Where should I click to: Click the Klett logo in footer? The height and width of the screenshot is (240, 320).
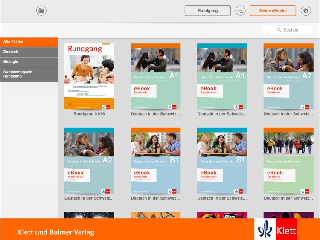click(276, 229)
